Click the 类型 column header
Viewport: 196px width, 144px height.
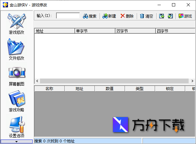point(140,89)
